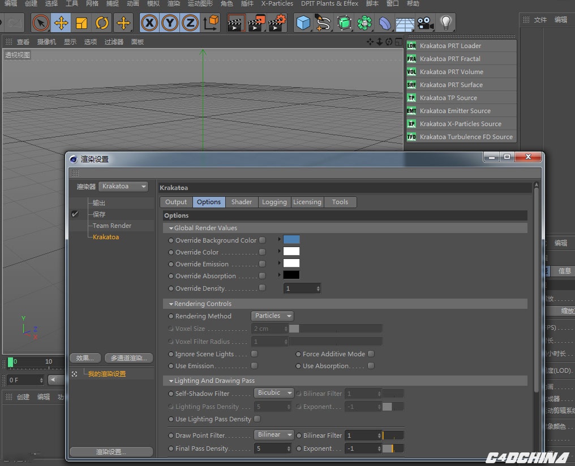Toggle Z axis lock
This screenshot has height=466, width=575.
(190, 23)
